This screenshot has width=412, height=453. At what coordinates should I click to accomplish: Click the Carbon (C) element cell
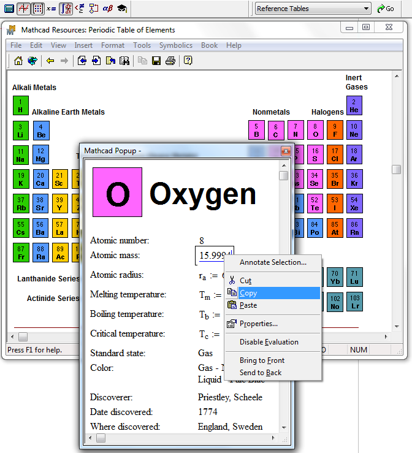[x=276, y=131]
